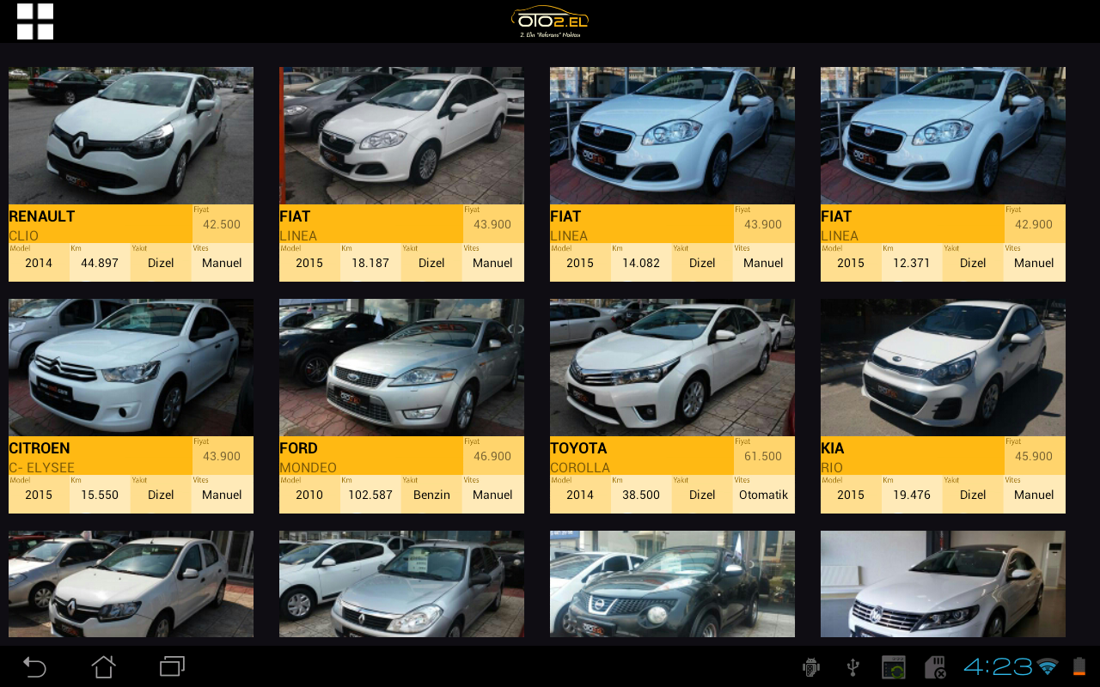The width and height of the screenshot is (1100, 687).
Task: Open the Ford Mondeo car photo
Action: pos(401,368)
